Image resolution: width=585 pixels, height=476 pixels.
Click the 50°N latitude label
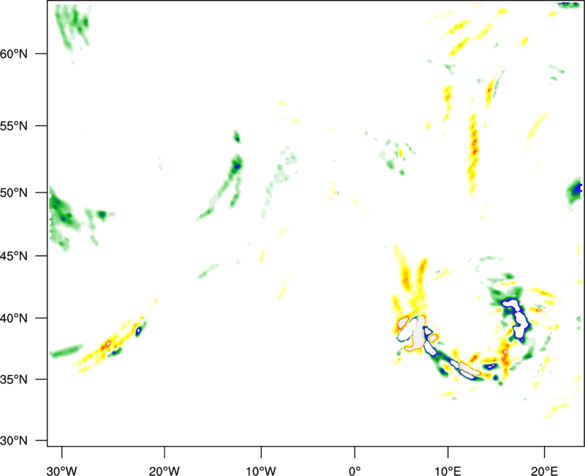coord(14,193)
